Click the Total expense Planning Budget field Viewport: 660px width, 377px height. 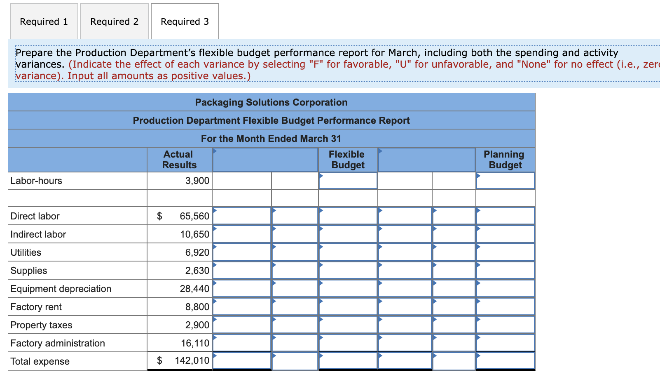point(506,361)
